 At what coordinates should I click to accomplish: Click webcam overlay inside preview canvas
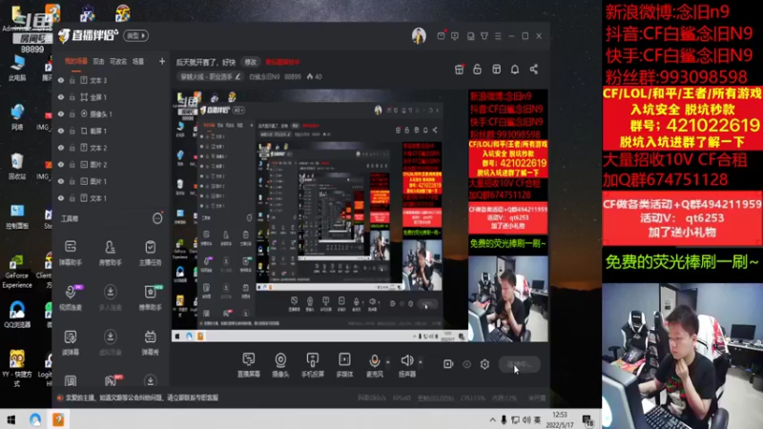coord(507,298)
